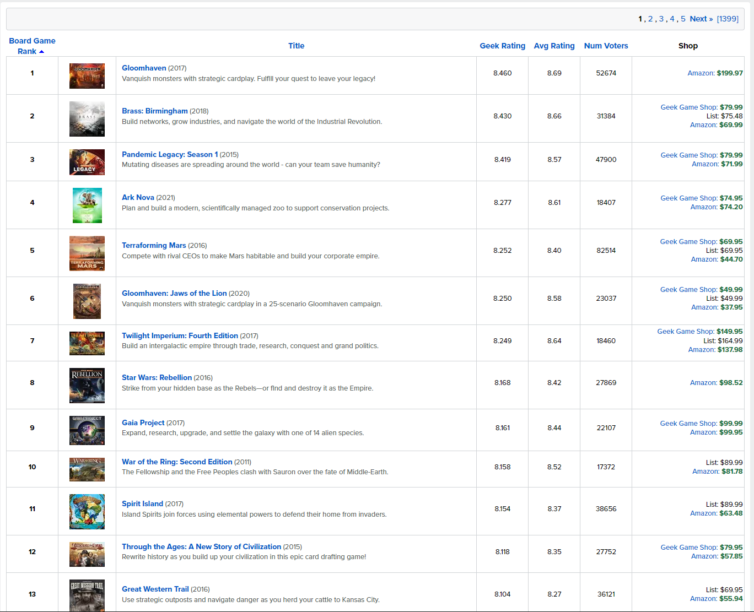
Task: Open the Star Wars: Rebellion title link
Action: click(x=157, y=377)
